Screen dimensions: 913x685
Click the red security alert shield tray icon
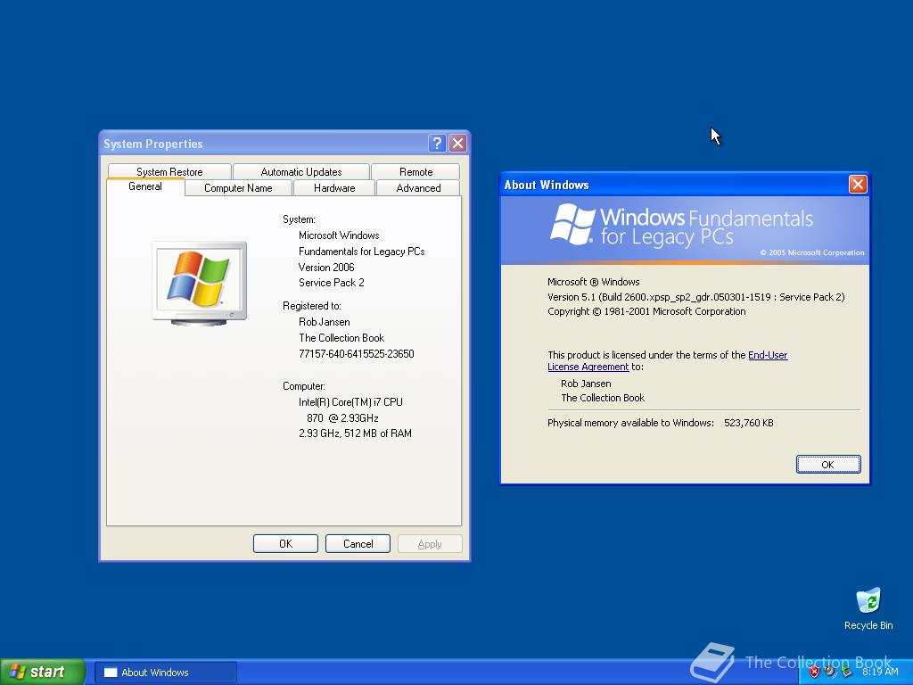(814, 672)
